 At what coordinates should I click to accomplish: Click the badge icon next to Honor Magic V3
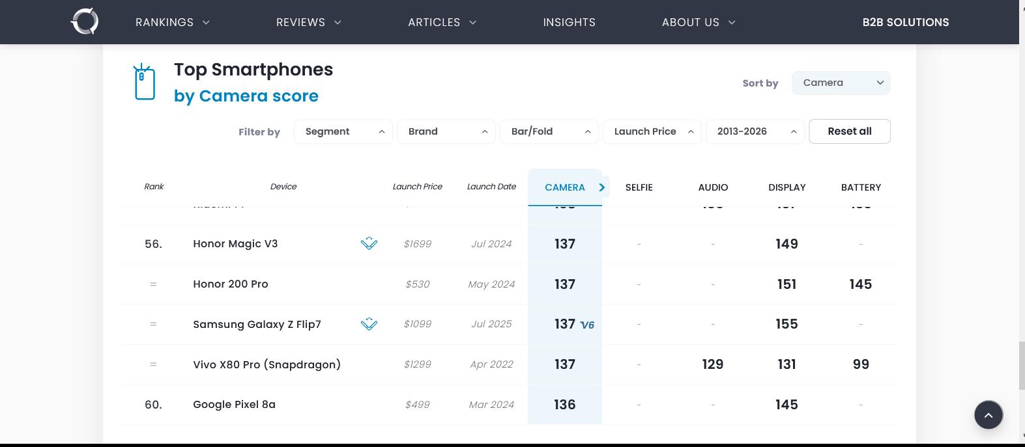(369, 244)
